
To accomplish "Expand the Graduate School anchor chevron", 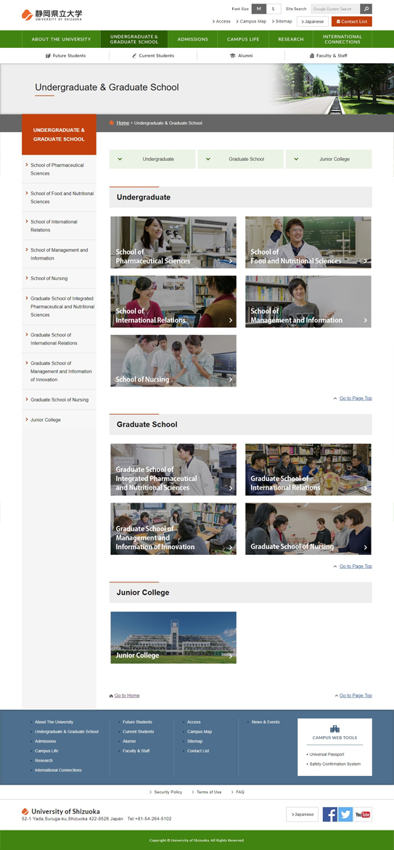I will 208,159.
